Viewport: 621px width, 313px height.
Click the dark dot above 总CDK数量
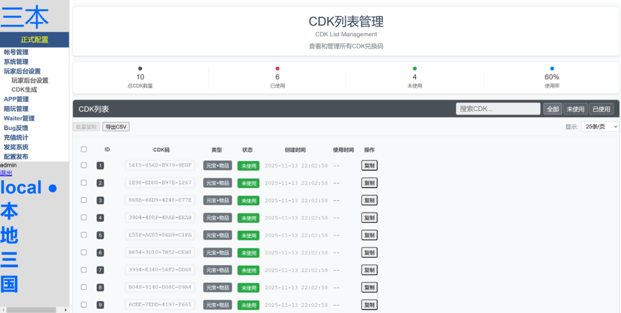tap(141, 69)
